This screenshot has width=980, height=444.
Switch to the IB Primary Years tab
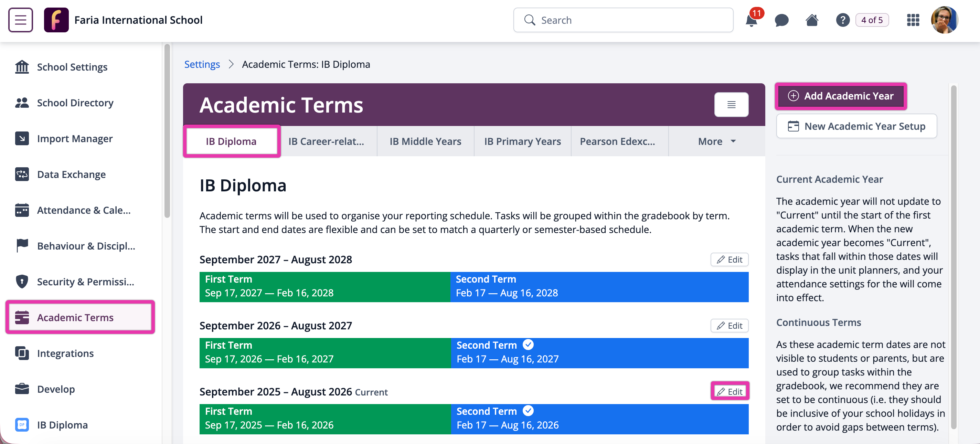522,141
